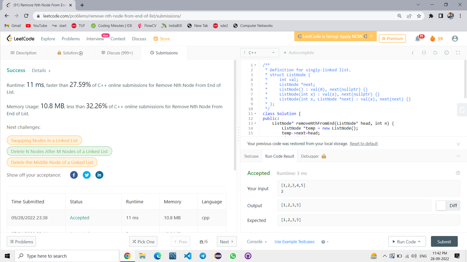Expand the Console panel
467x262 pixels.
[257, 241]
